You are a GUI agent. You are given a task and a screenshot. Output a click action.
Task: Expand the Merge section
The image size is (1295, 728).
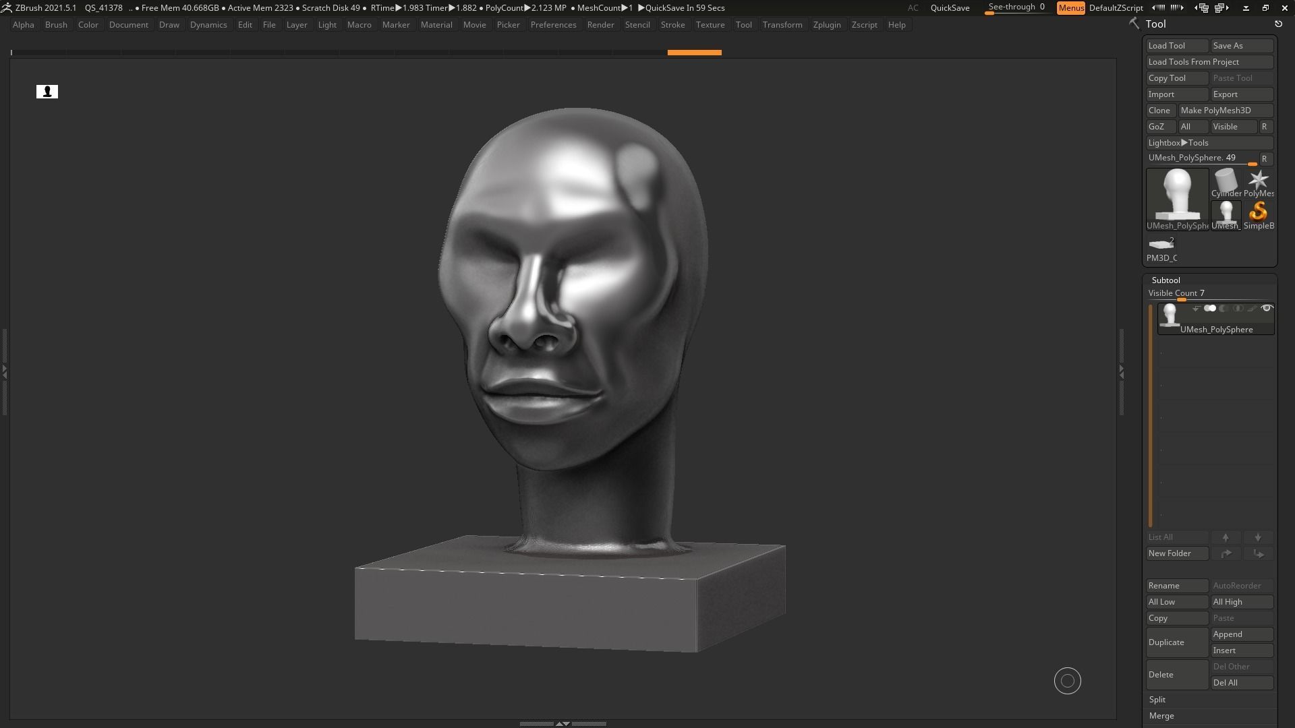point(1161,716)
